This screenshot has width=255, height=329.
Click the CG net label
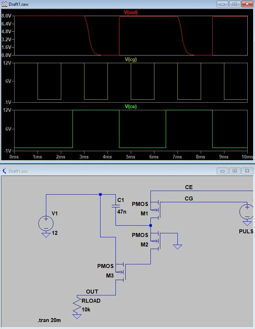point(189,199)
